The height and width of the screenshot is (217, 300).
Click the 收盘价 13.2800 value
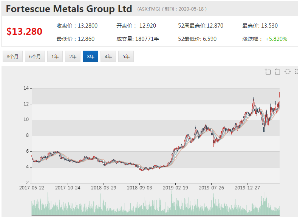[x=88, y=26]
